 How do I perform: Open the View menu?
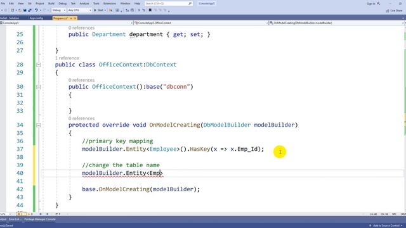point(21,4)
